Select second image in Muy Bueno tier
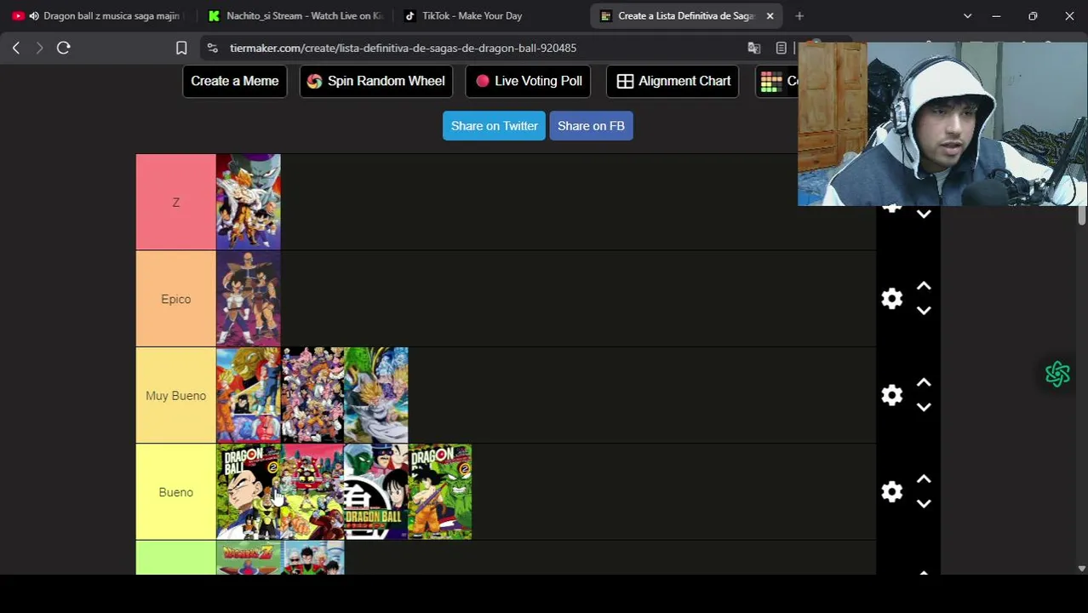Screen dimensions: 1088x613 coord(312,395)
